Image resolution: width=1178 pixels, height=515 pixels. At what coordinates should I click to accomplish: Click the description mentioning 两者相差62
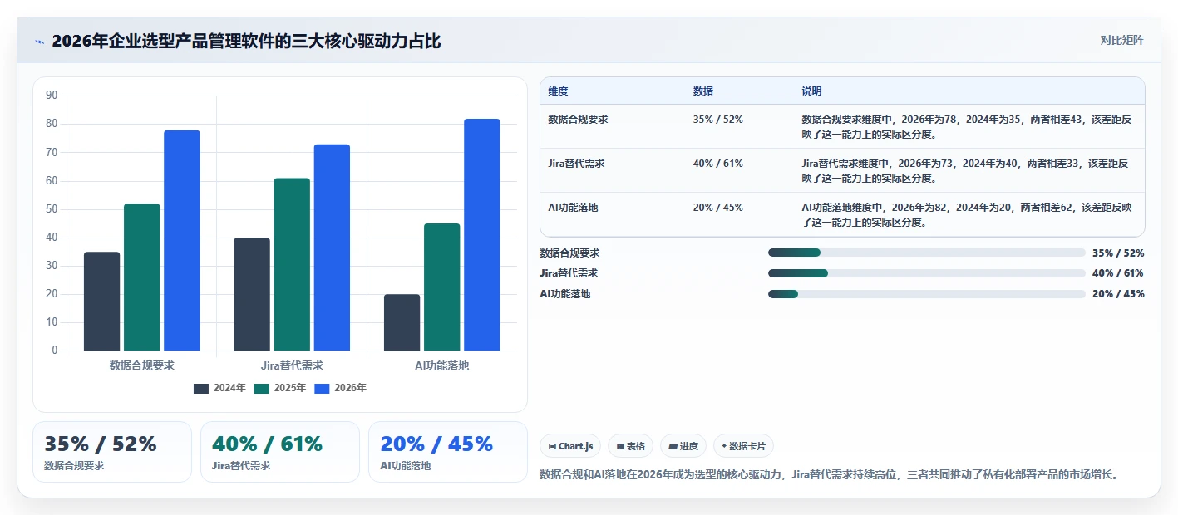coord(967,214)
